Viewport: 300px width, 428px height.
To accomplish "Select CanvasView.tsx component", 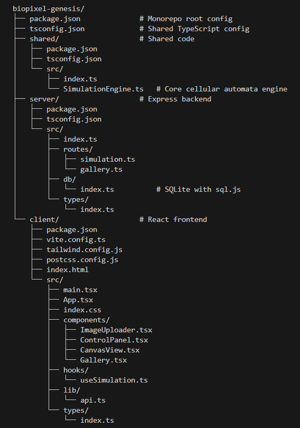I will coord(110,350).
